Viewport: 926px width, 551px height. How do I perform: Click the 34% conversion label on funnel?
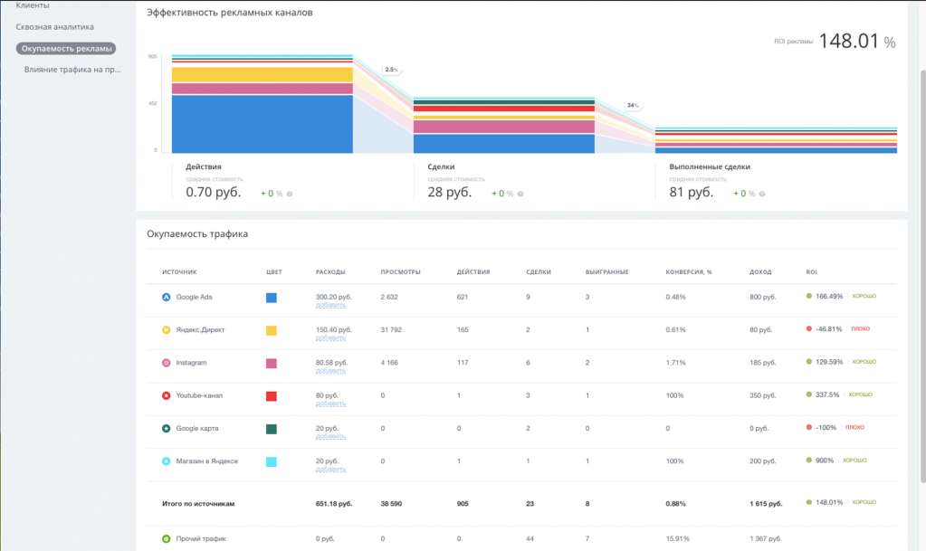click(x=633, y=105)
